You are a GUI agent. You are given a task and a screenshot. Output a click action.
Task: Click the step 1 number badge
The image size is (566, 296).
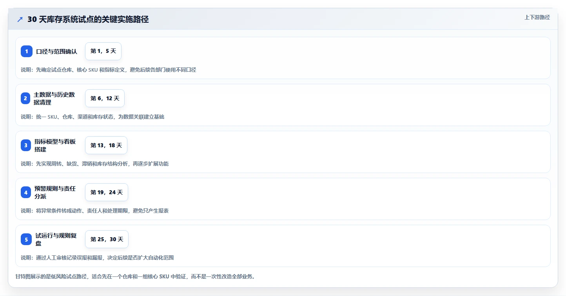coord(26,51)
